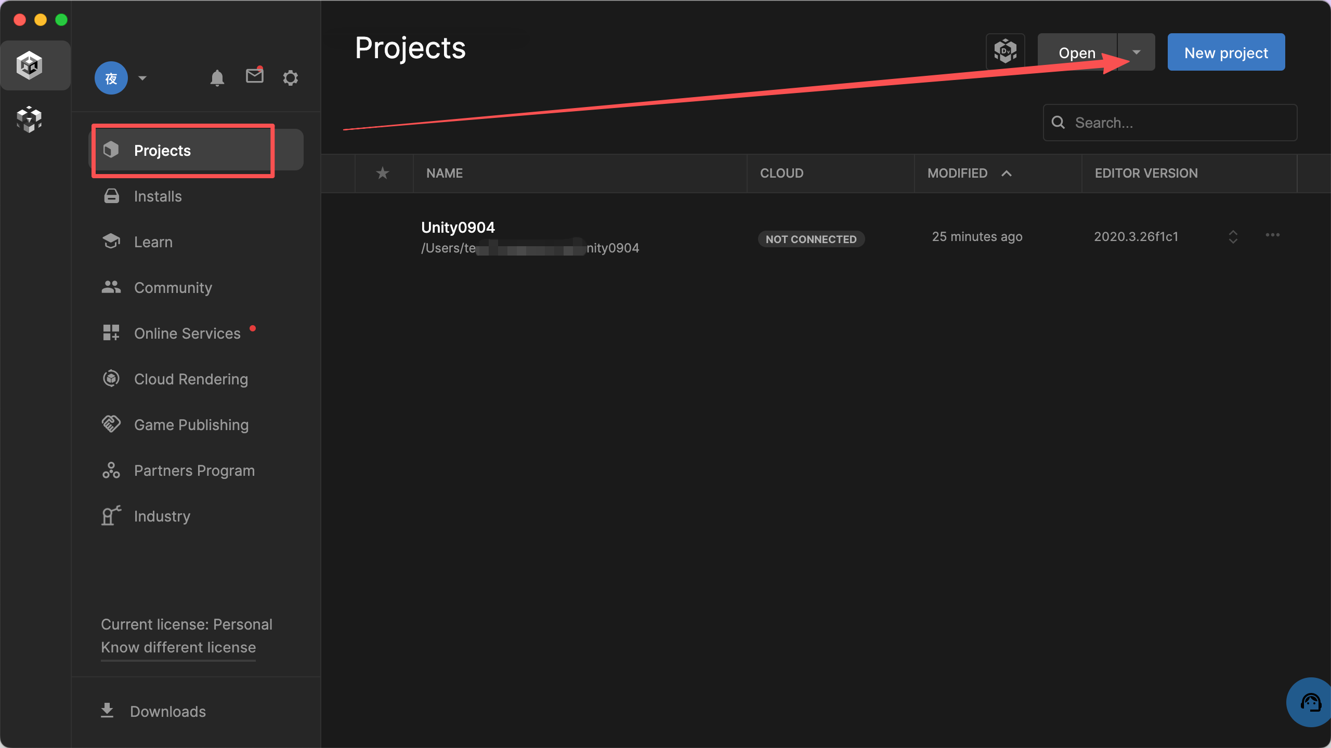Open the Community section
1331x748 pixels.
tap(196, 288)
